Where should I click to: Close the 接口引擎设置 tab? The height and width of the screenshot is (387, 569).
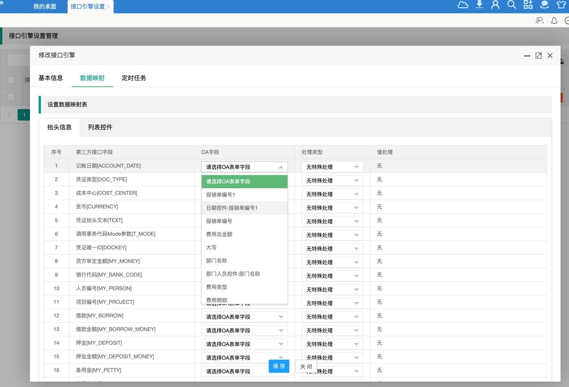[109, 7]
